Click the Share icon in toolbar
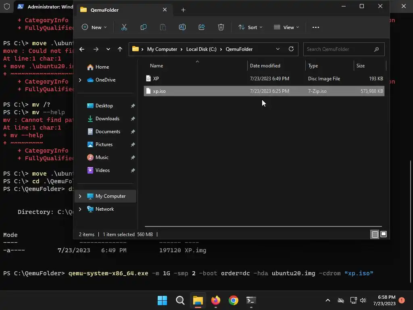Image resolution: width=413 pixels, height=310 pixels. pos(202,27)
